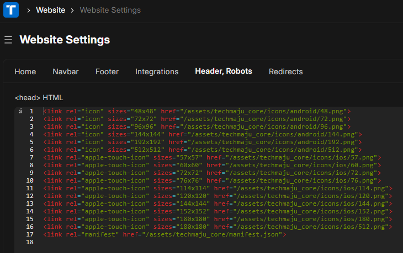The image size is (403, 253).
Task: Open the Redirects tab
Action: coord(286,71)
